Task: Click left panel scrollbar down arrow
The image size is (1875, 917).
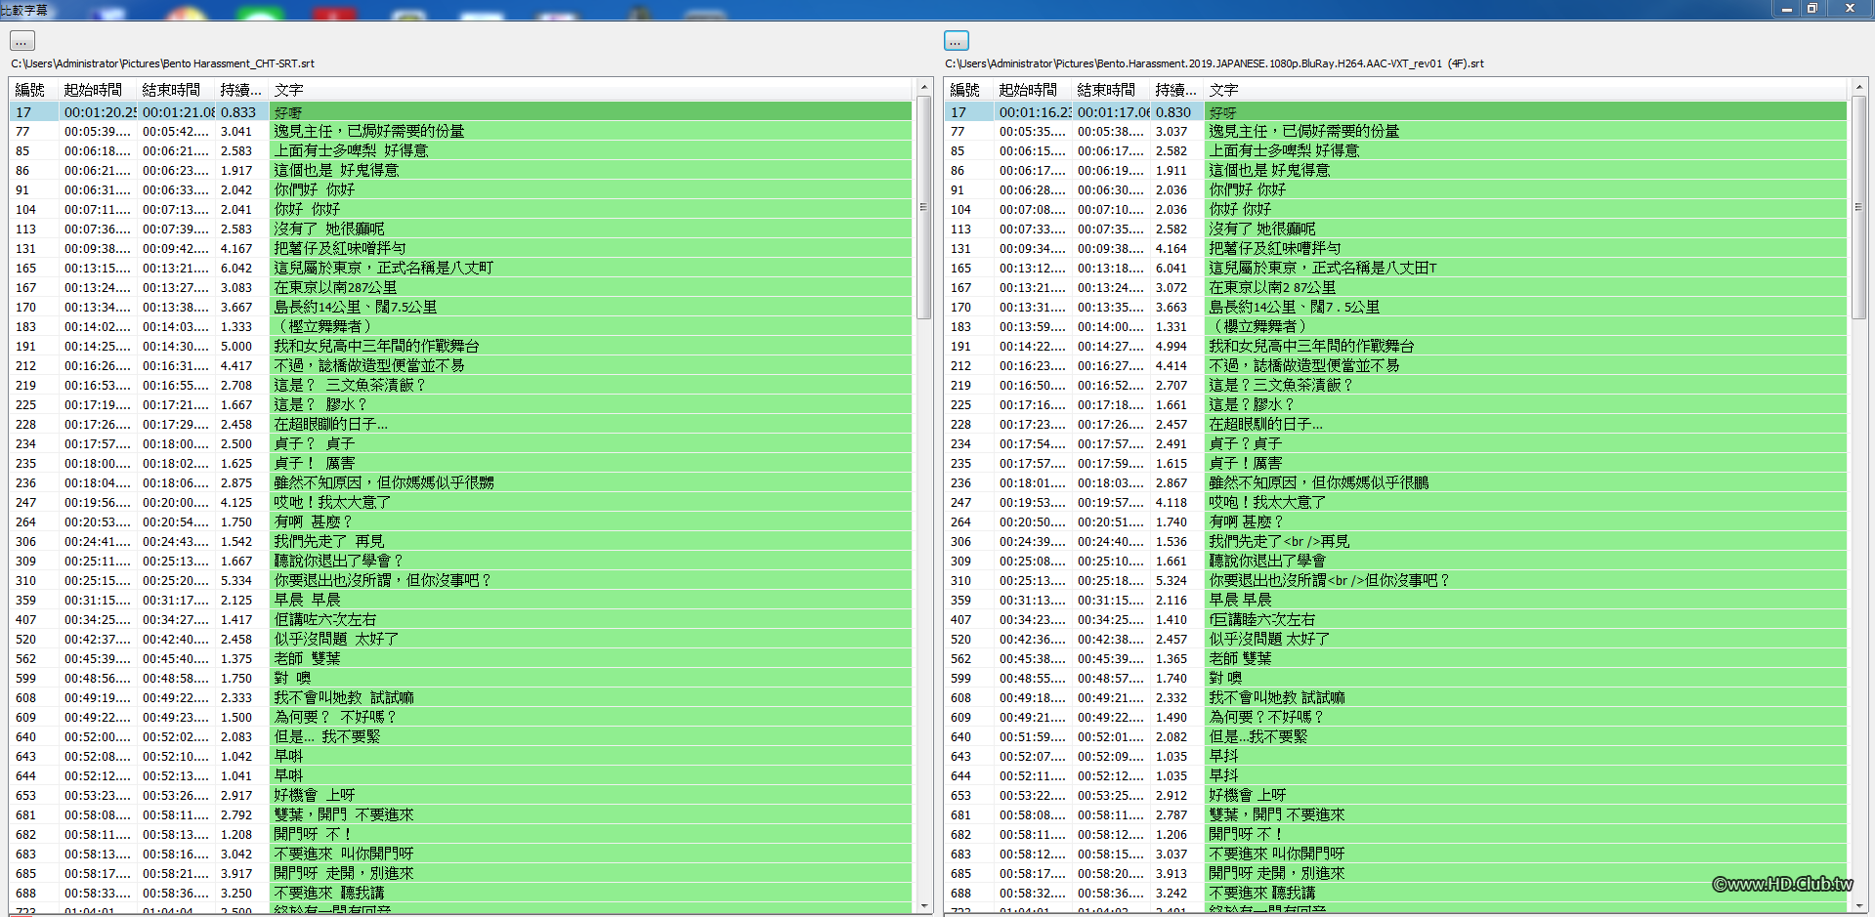Action: tap(923, 905)
